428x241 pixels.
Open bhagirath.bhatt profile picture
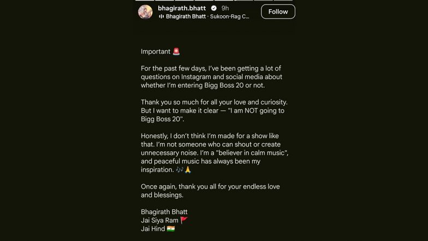click(x=145, y=12)
